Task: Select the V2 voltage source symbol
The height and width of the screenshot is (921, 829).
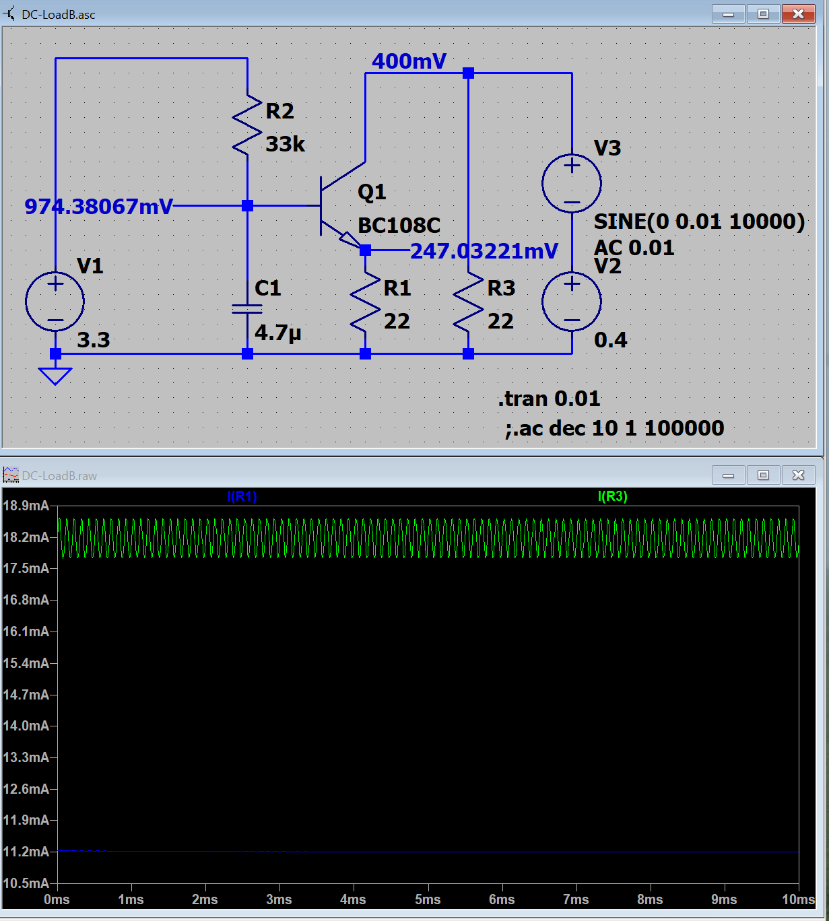Action: [572, 302]
